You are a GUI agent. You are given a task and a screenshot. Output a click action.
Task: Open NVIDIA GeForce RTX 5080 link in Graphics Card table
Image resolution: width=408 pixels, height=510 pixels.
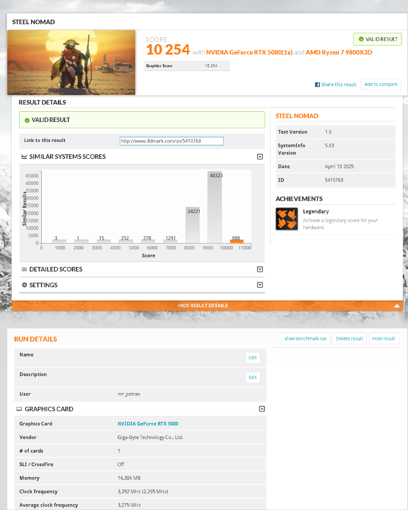[x=148, y=424]
